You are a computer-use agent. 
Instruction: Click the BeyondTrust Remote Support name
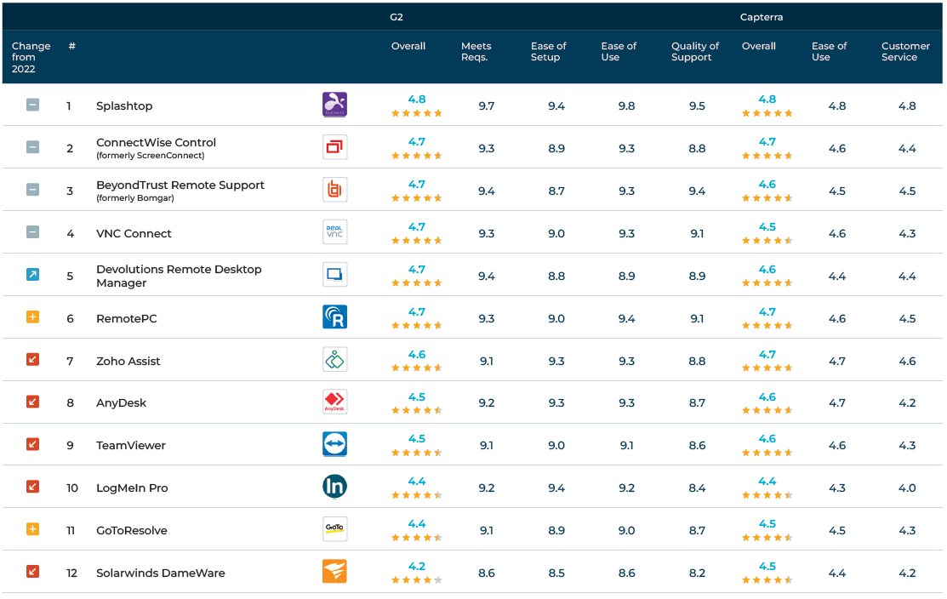pos(180,185)
